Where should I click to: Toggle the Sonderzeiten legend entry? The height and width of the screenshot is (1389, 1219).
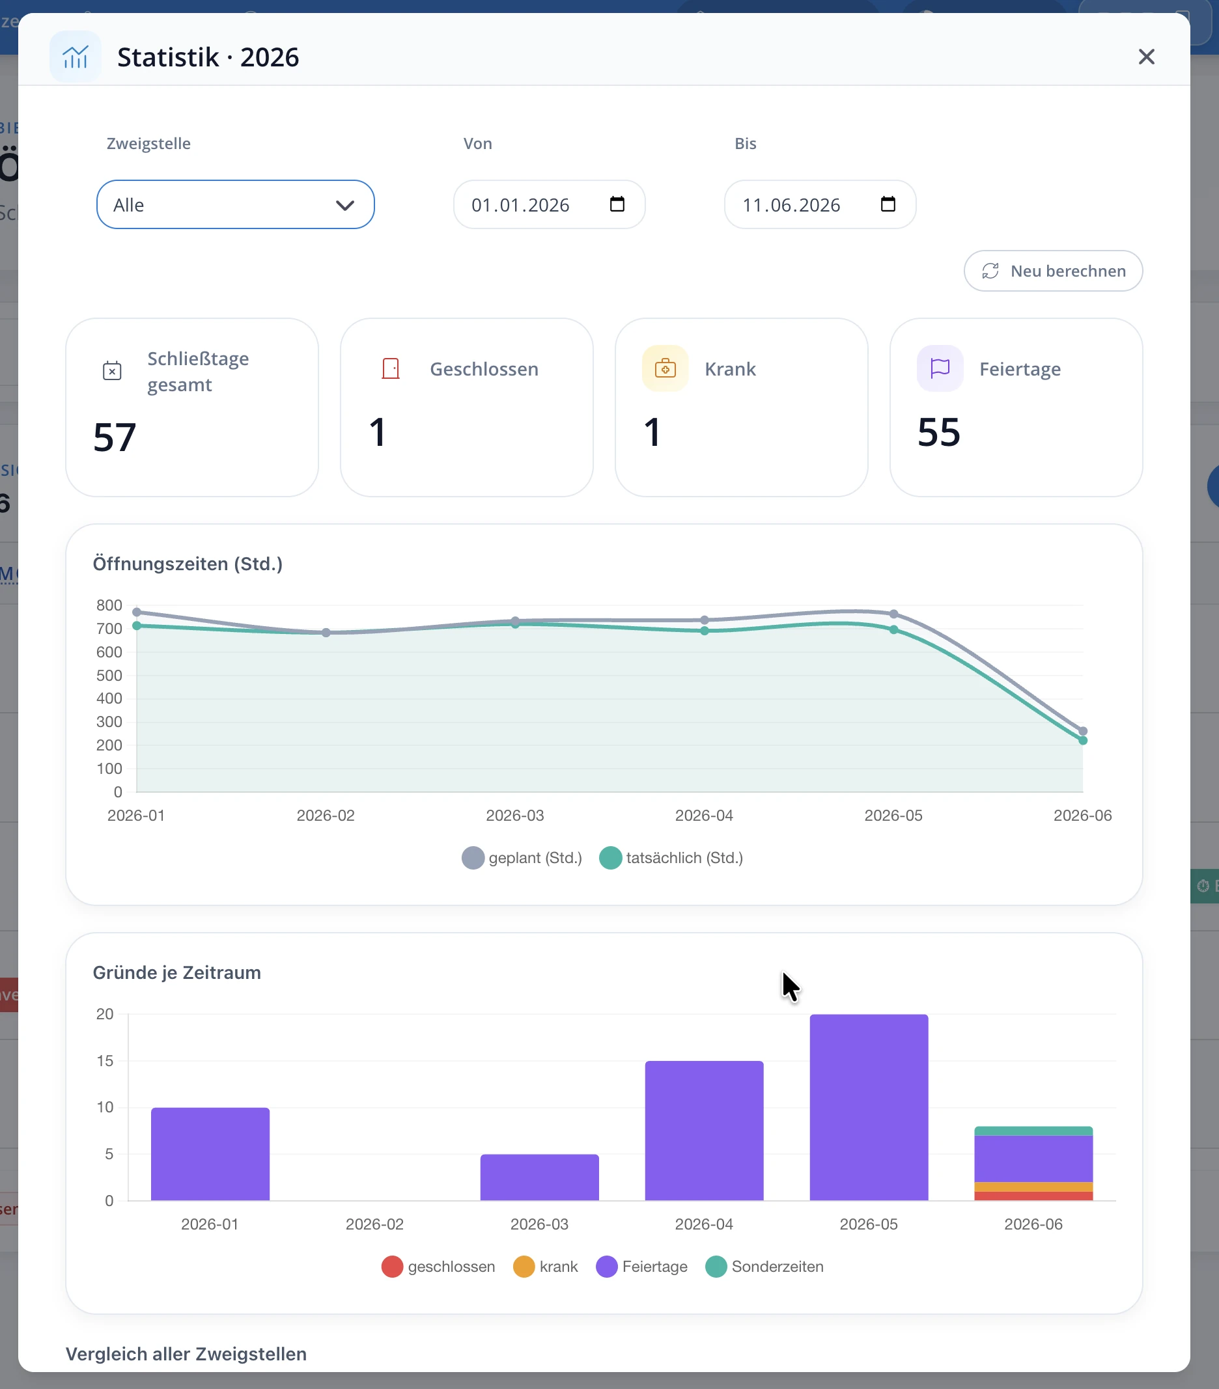[765, 1267]
